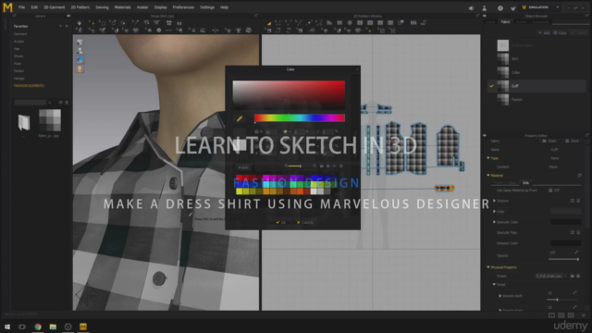
Task: Open the Settings menu
Action: (x=207, y=7)
